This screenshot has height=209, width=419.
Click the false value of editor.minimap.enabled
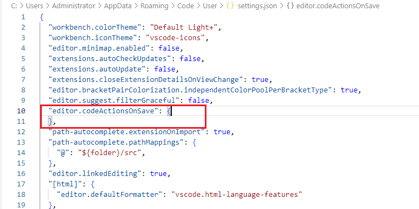click(169, 48)
